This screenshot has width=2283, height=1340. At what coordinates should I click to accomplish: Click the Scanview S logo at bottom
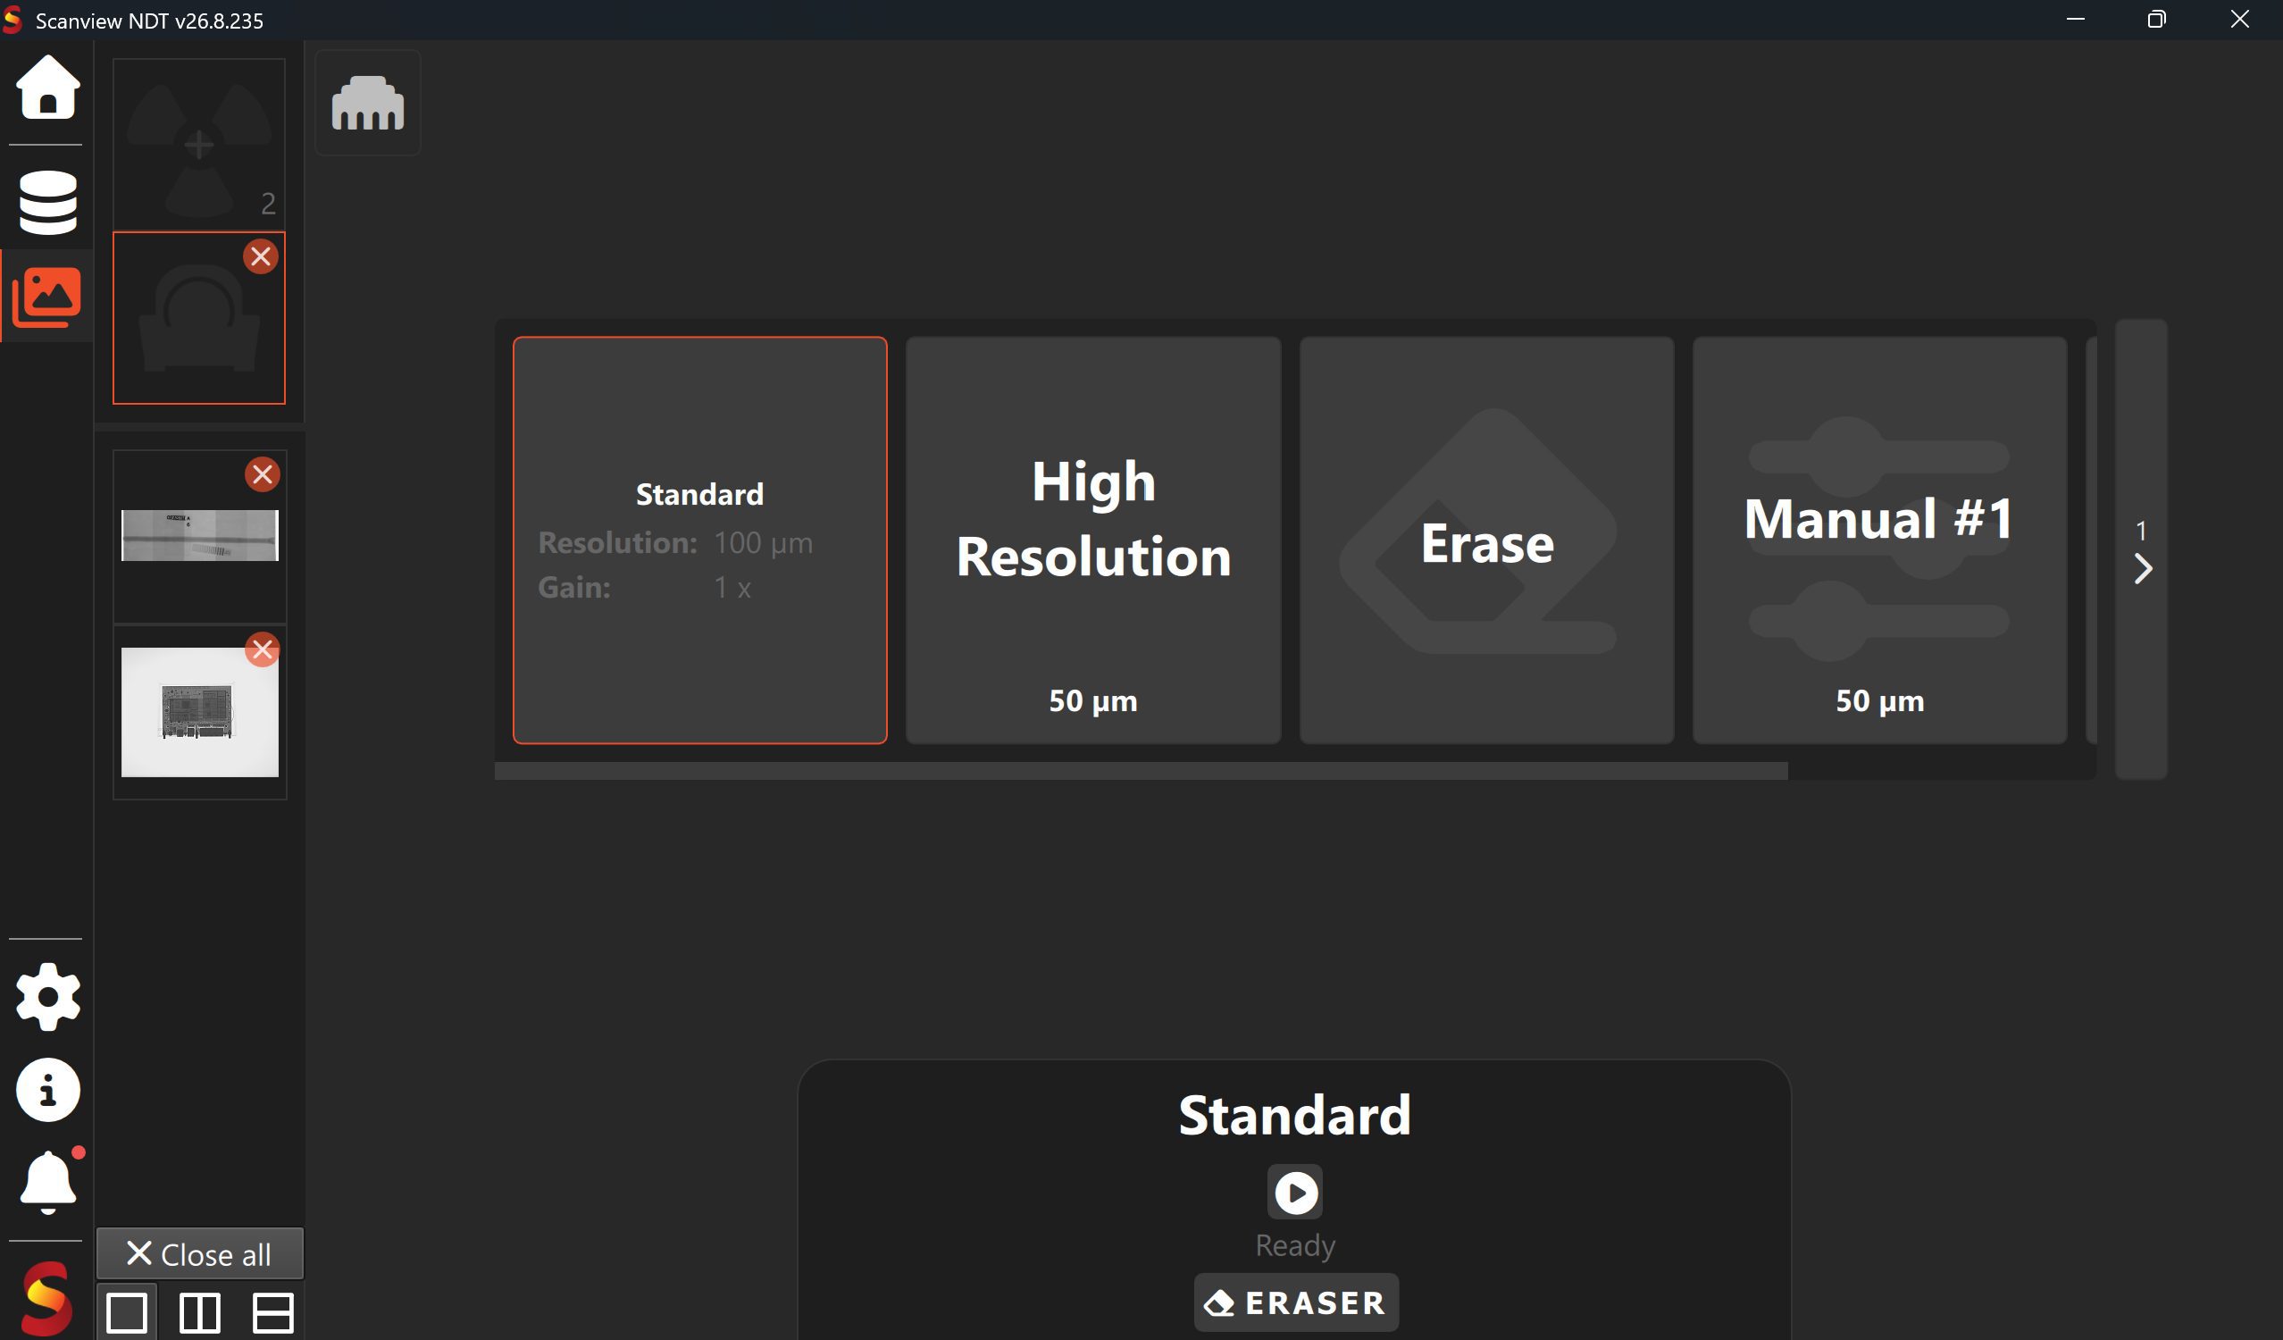pos(46,1298)
